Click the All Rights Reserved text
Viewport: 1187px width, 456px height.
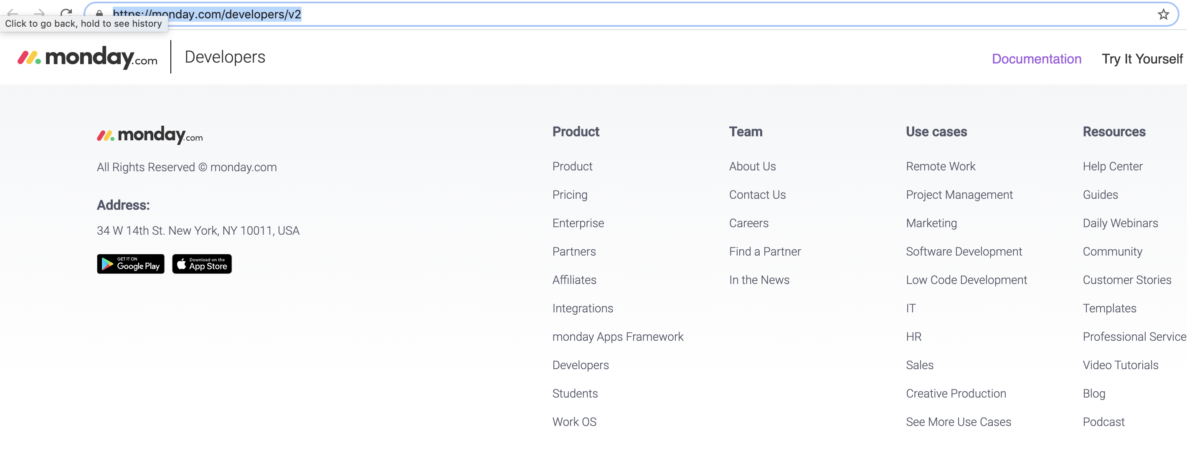pos(187,167)
